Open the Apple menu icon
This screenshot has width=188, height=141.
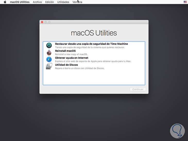5,2
